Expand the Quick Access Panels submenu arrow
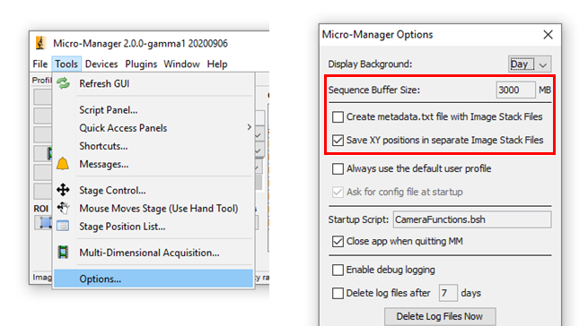Image resolution: width=588 pixels, height=326 pixels. tap(249, 127)
